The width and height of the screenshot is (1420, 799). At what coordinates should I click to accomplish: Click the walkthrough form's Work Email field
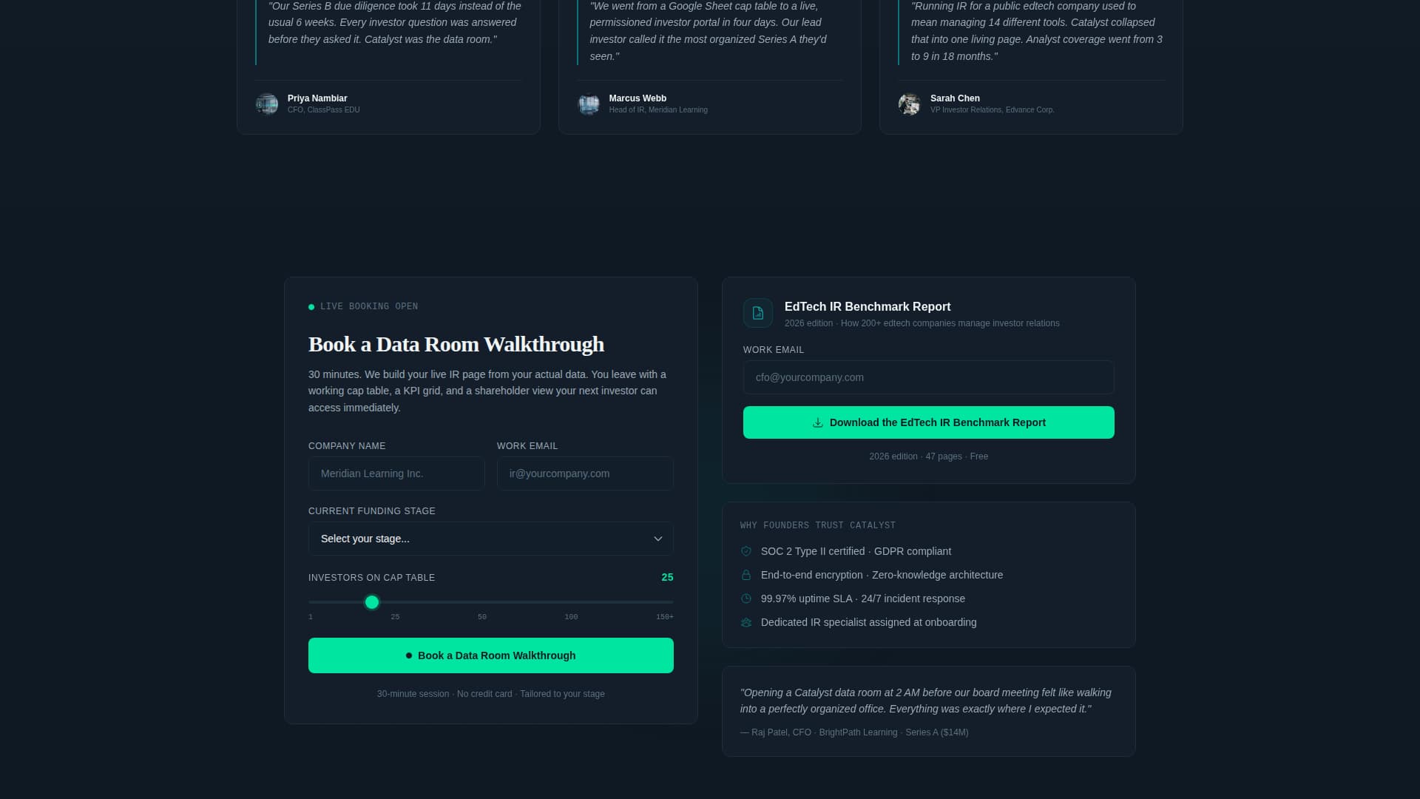pos(584,473)
